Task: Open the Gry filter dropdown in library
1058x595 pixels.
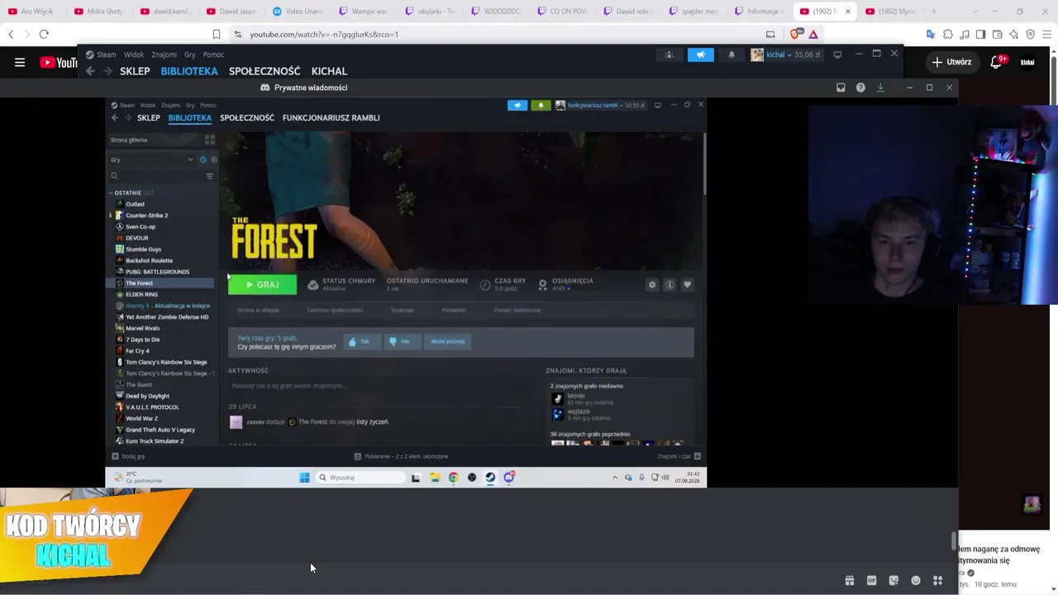Action: click(x=151, y=159)
